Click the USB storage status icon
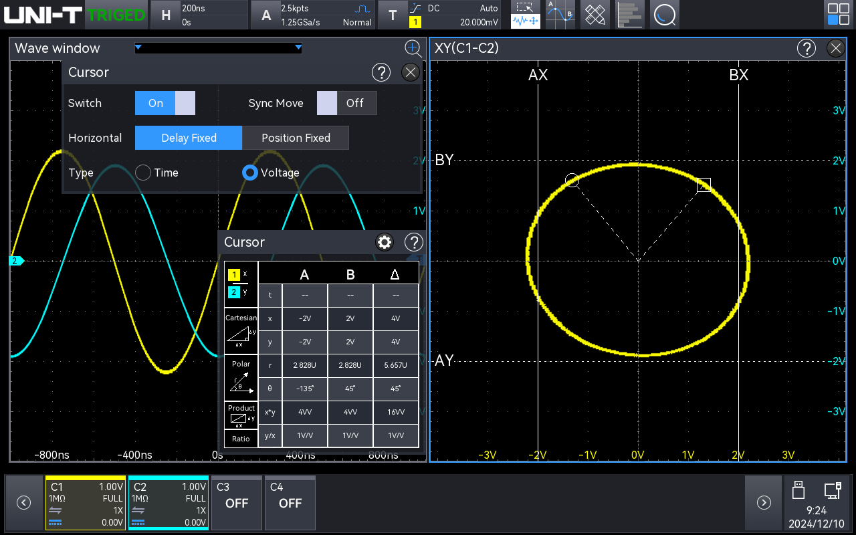This screenshot has height=535, width=856. [798, 490]
